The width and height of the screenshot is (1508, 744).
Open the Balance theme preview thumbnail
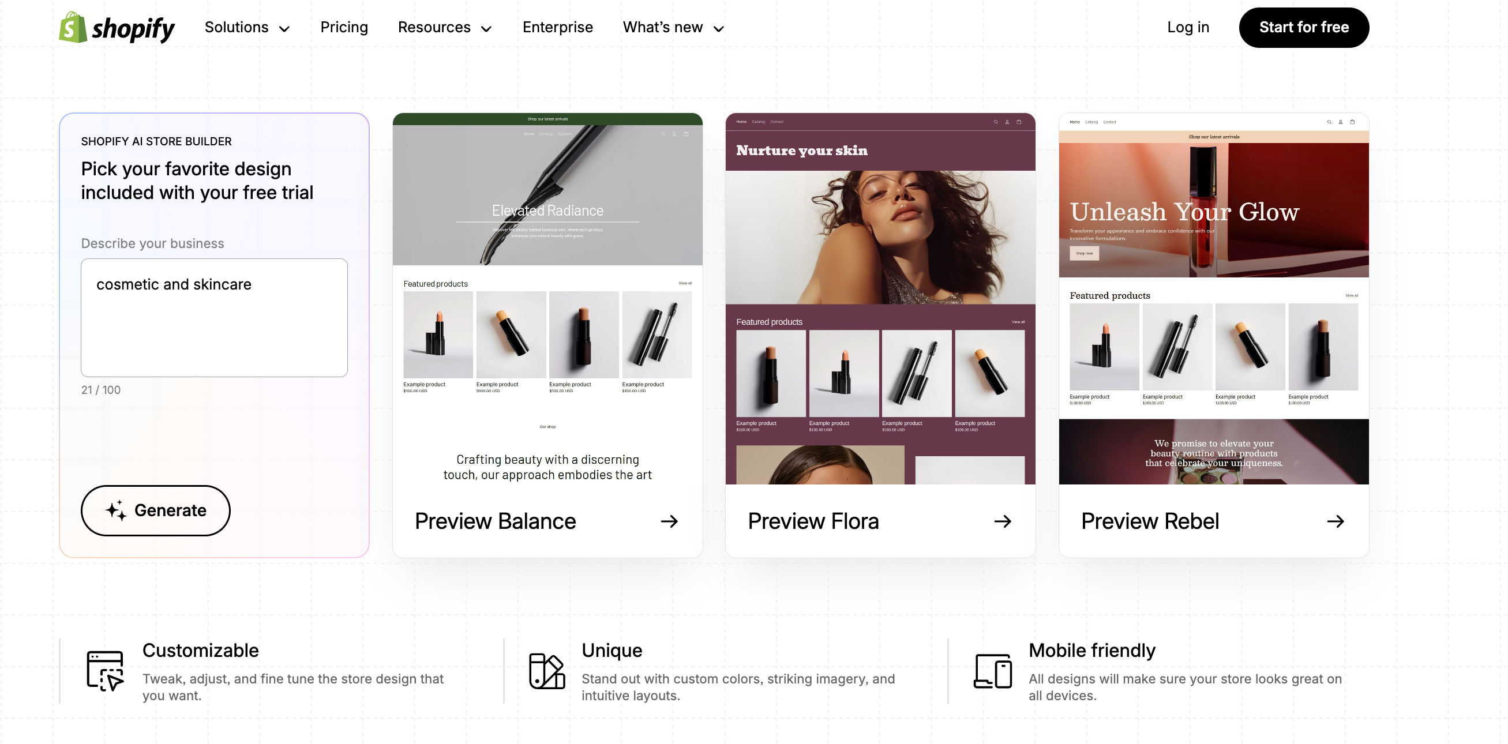pyautogui.click(x=547, y=299)
